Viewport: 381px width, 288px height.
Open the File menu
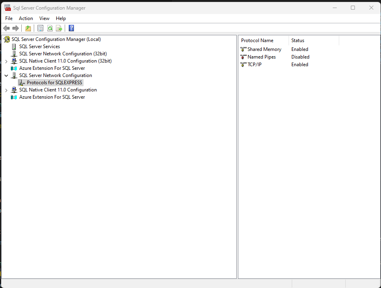point(9,18)
